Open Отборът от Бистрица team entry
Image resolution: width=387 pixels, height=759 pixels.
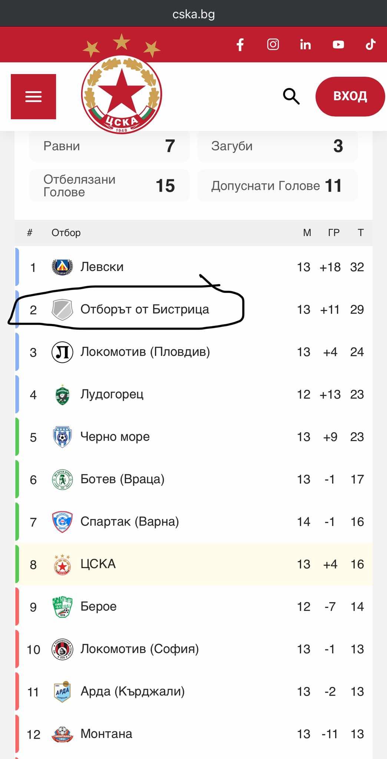[x=145, y=309]
